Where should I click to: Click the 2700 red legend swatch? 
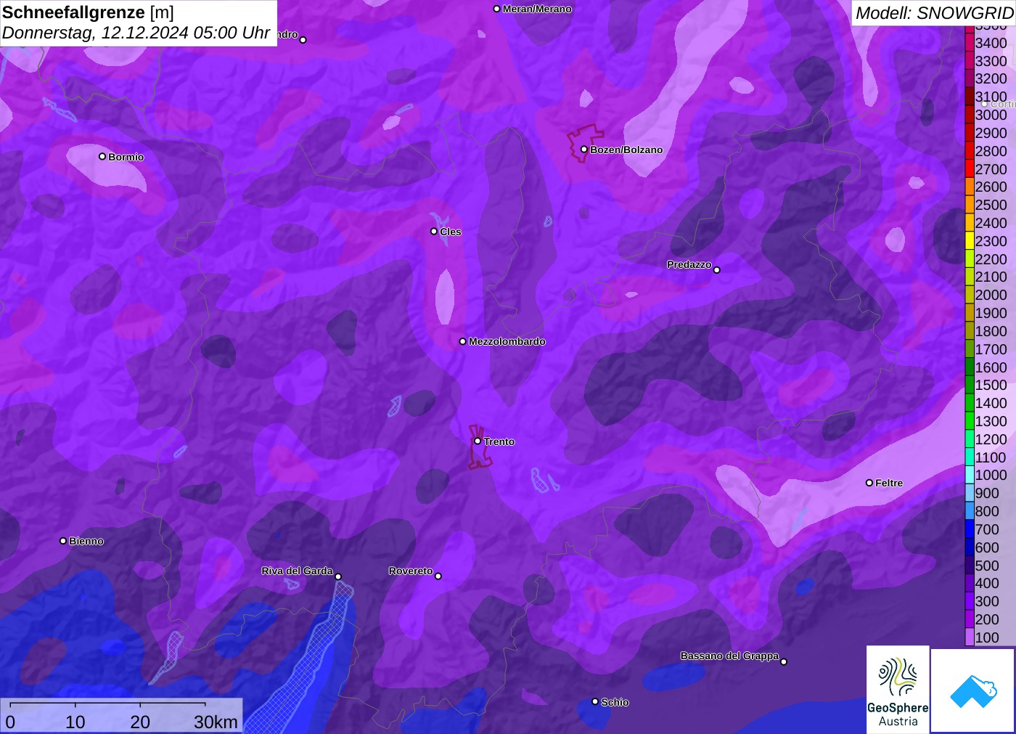[970, 168]
